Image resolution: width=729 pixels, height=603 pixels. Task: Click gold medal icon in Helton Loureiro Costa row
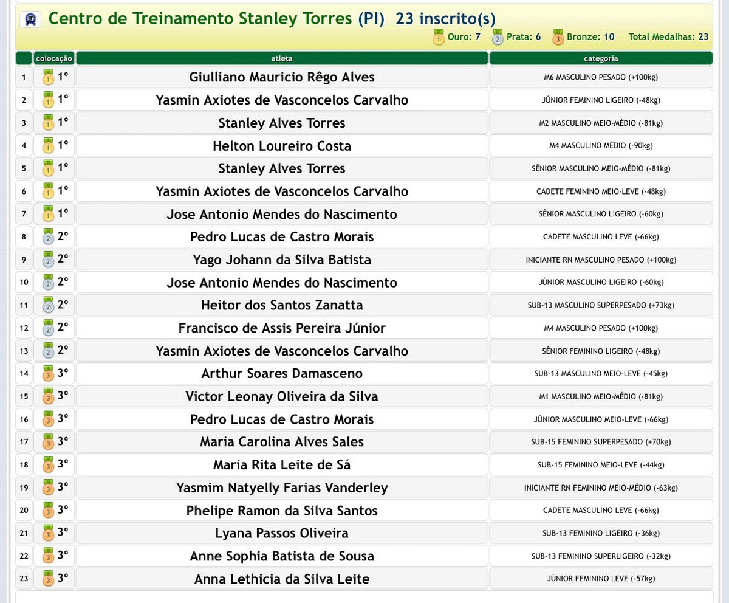point(48,146)
